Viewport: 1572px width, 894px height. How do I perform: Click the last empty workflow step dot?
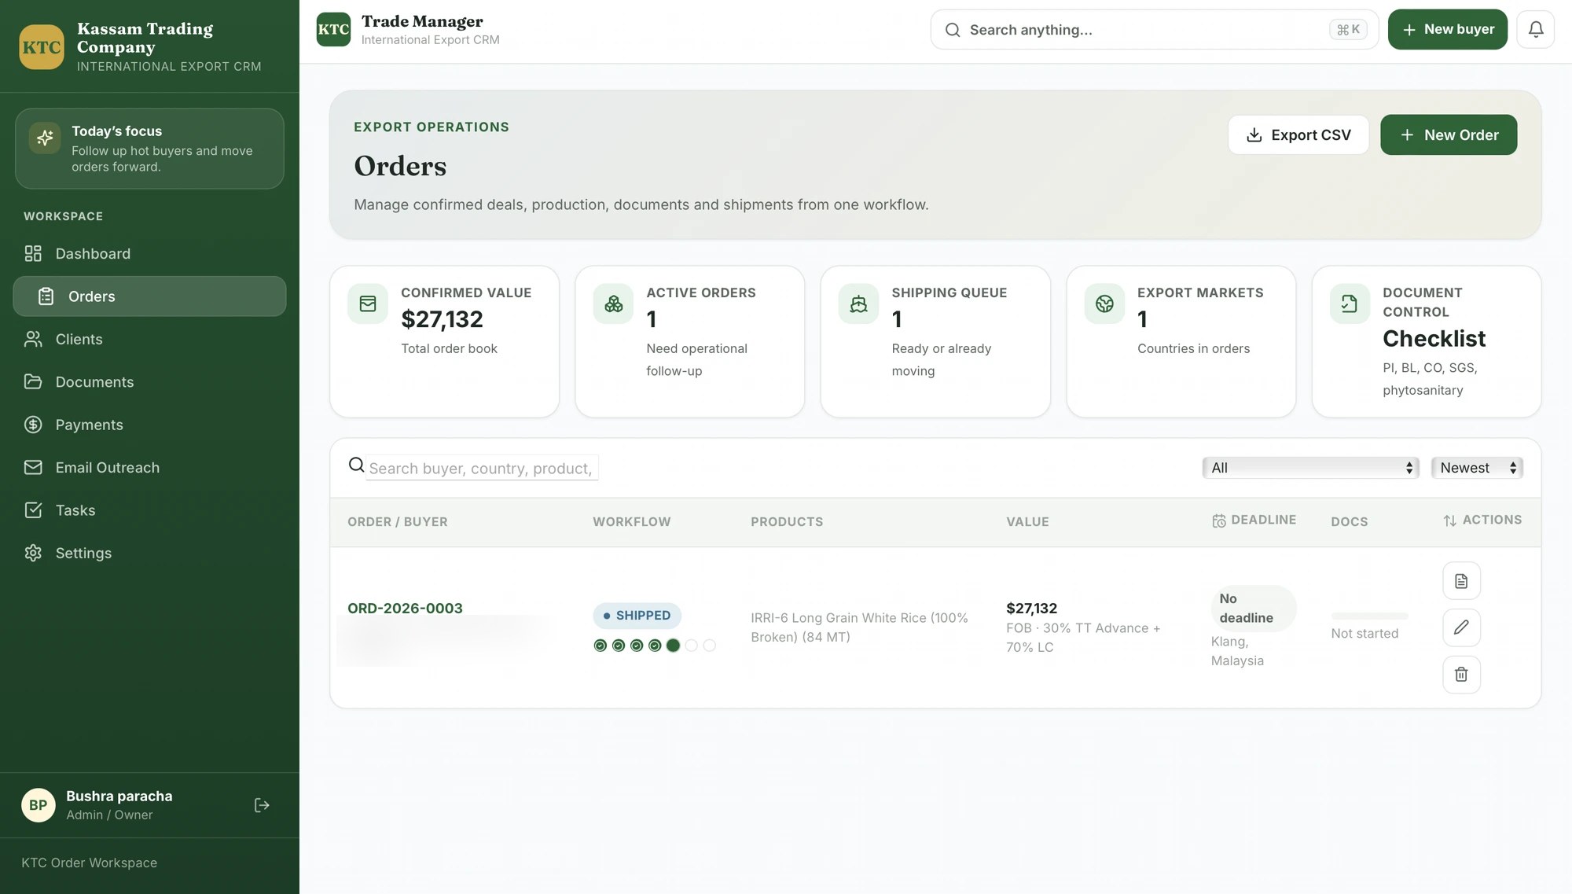pyautogui.click(x=709, y=646)
